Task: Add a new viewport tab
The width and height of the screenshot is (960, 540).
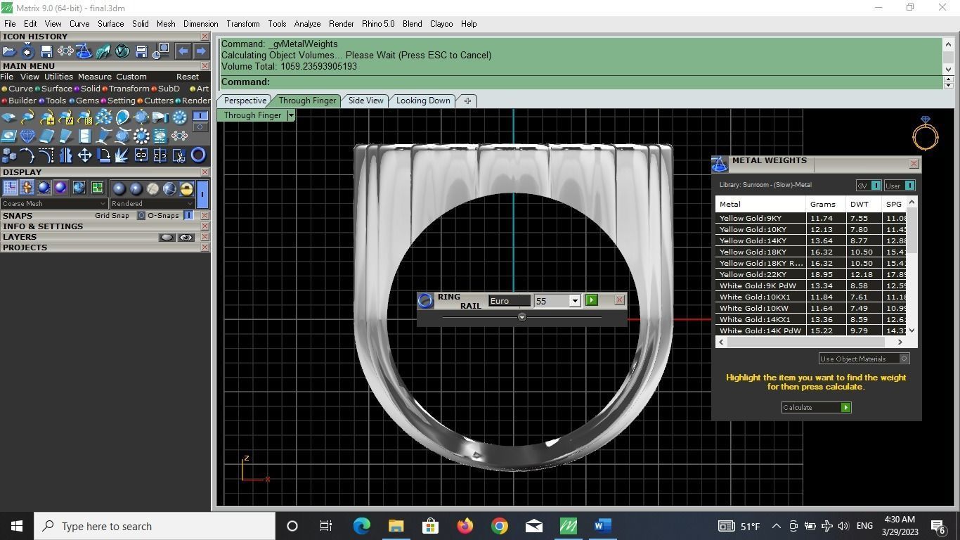Action: coord(467,101)
